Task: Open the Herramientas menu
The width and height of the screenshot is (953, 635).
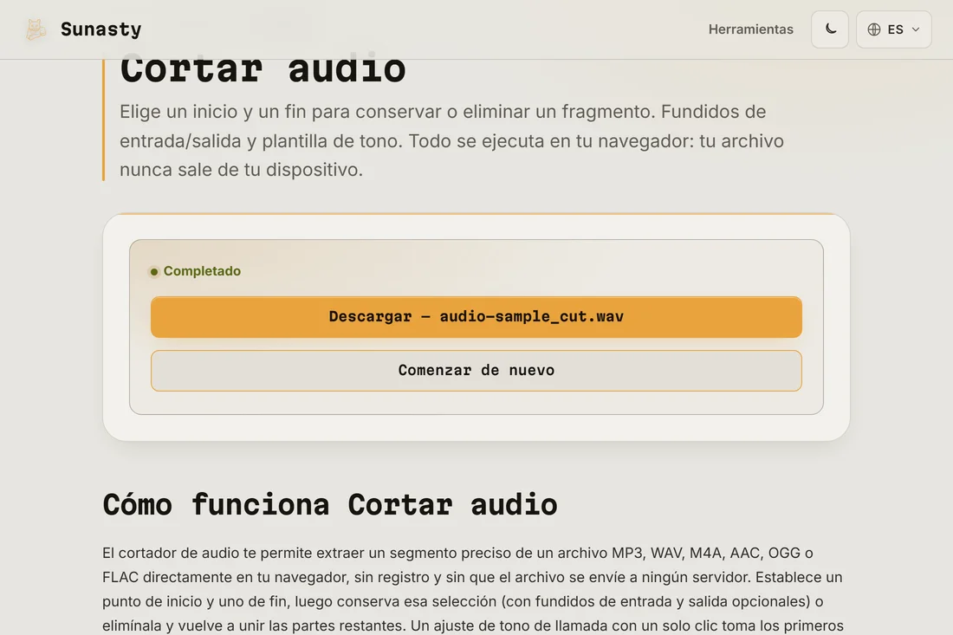Action: coord(750,29)
